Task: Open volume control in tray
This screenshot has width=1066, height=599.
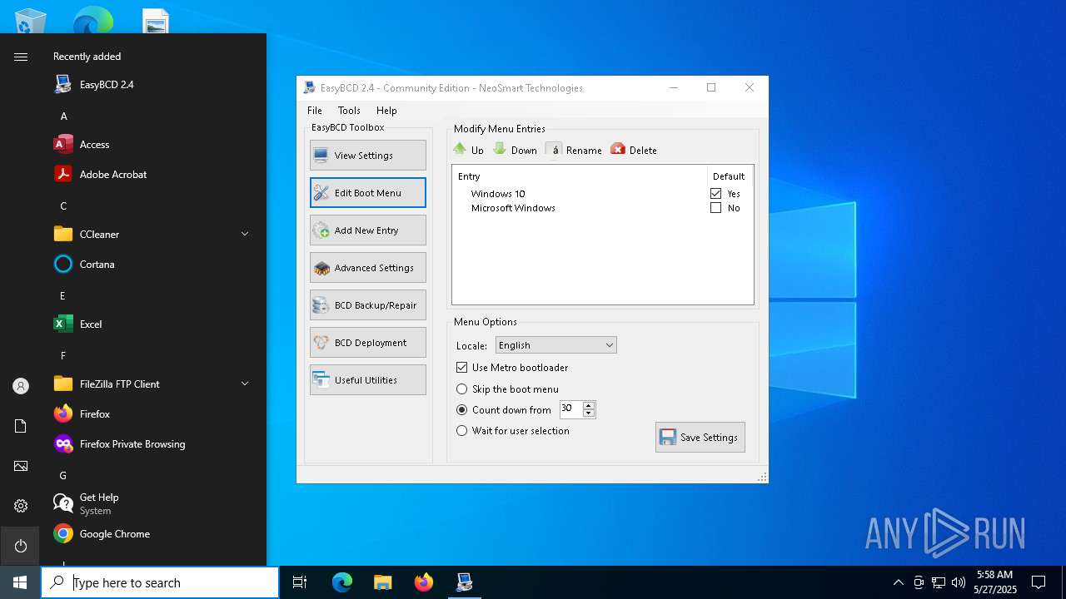Action: 959,582
